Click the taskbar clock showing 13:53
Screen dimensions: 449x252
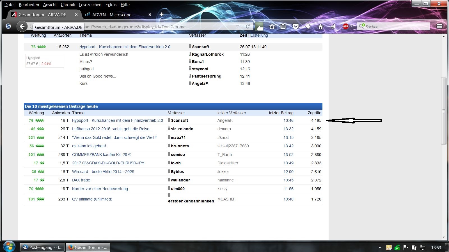pyautogui.click(x=436, y=248)
